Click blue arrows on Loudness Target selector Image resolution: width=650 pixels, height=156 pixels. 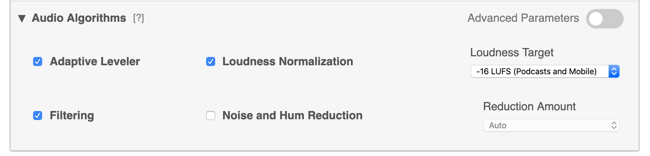(614, 71)
